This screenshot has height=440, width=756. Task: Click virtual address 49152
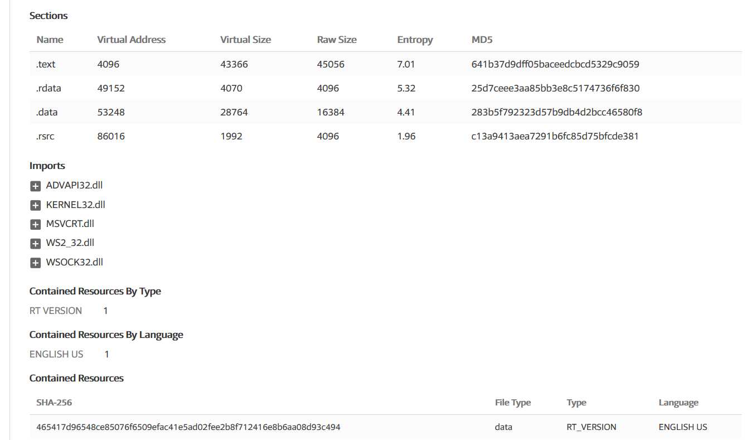[111, 88]
